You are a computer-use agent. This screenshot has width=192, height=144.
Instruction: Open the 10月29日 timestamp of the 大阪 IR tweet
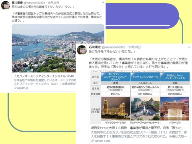(134, 47)
